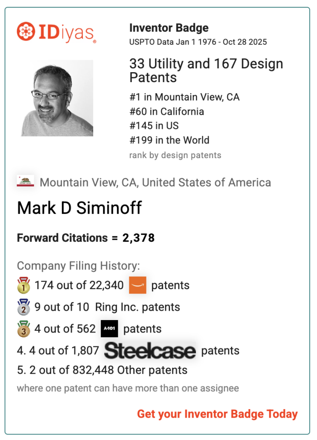Screen dimensions: 317x440
Task: Click the orange Amazon logo icon
Action: pos(137,285)
